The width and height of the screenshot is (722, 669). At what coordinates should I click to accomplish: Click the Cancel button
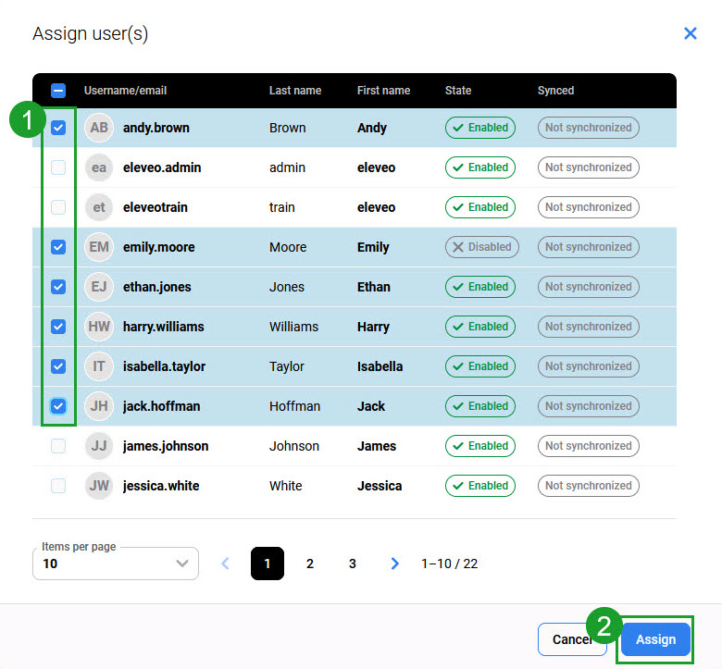(x=566, y=639)
